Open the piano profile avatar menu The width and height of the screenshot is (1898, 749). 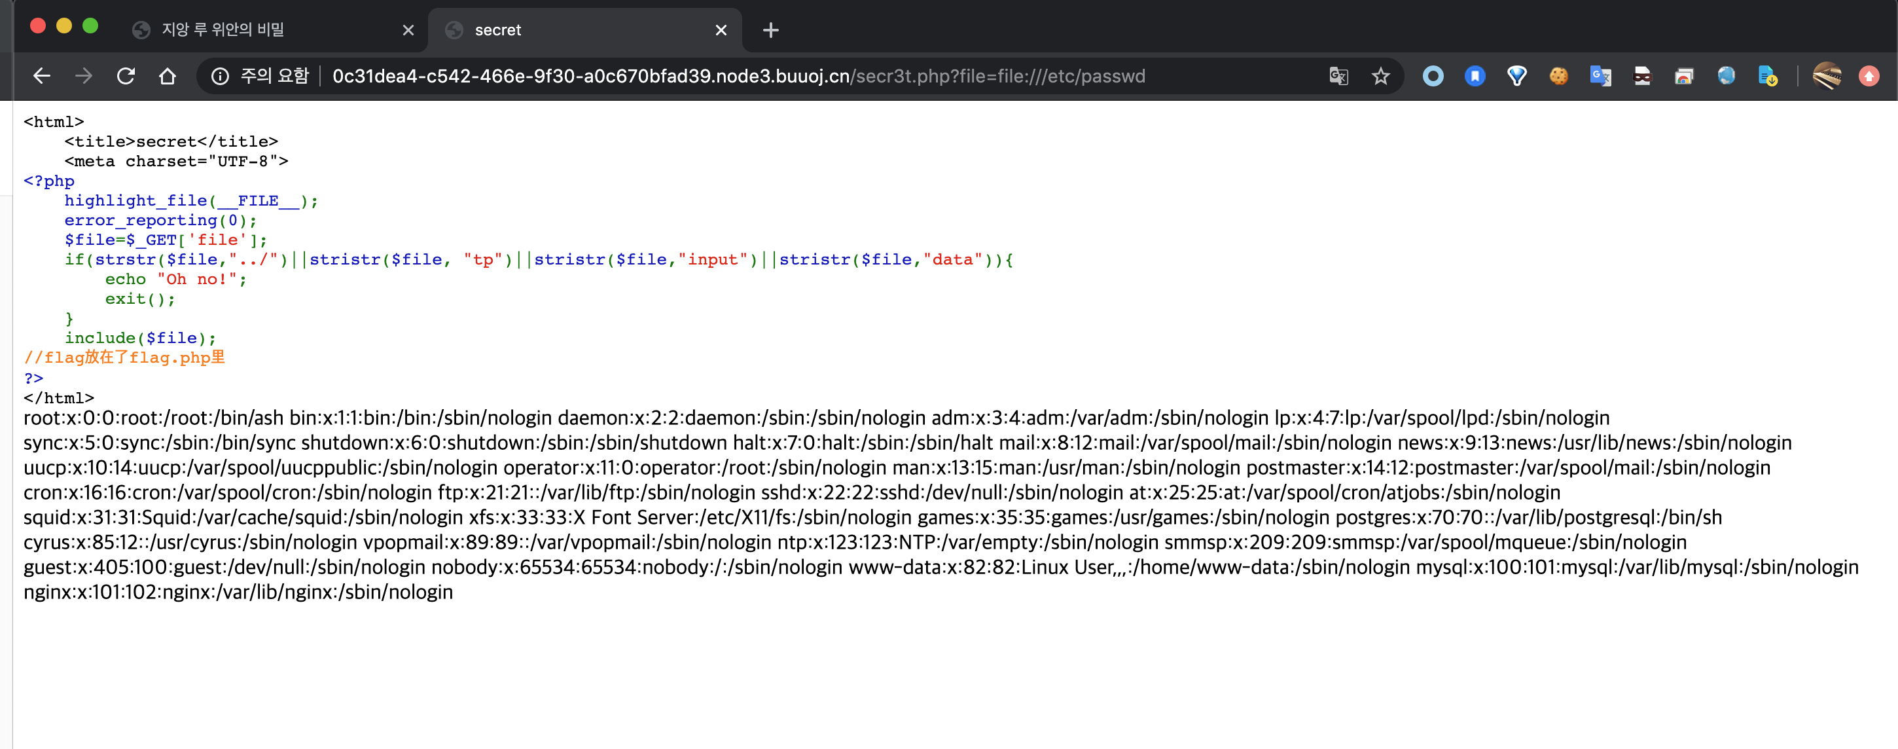[x=1827, y=76]
